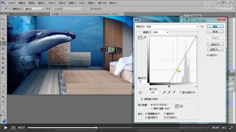Screen dimensions: 236x132
Task: Switch to the 海底.psd document tab
Action: click(x=27, y=14)
